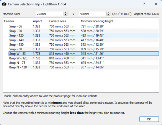This screenshot has height=125, width=162.
Task: Click 750 mm x 563 mm in 5mp - 150 row
Action: (62, 45)
